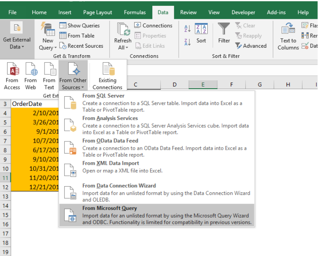Switch to the Home tab
Image resolution: width=318 pixels, height=256 pixels.
(x=39, y=13)
